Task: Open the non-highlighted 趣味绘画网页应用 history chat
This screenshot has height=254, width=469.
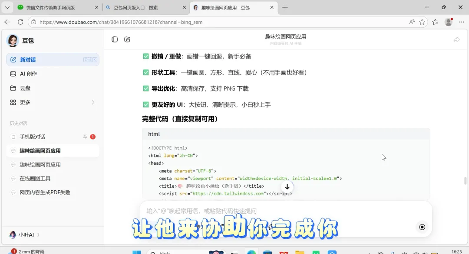Action: (53, 164)
